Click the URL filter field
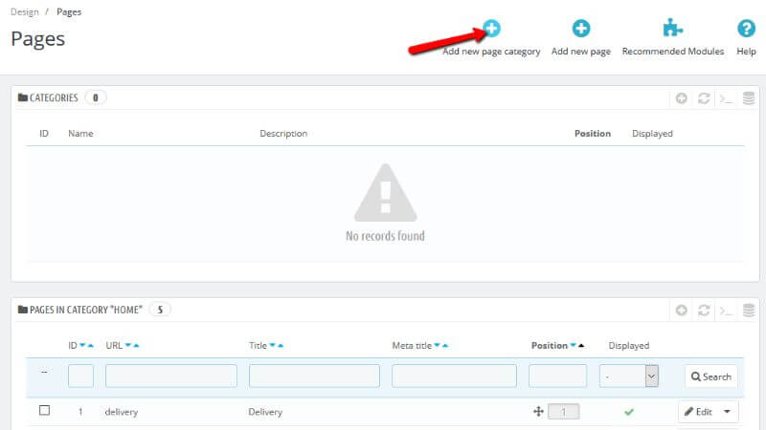This screenshot has height=430, width=766. click(x=171, y=376)
